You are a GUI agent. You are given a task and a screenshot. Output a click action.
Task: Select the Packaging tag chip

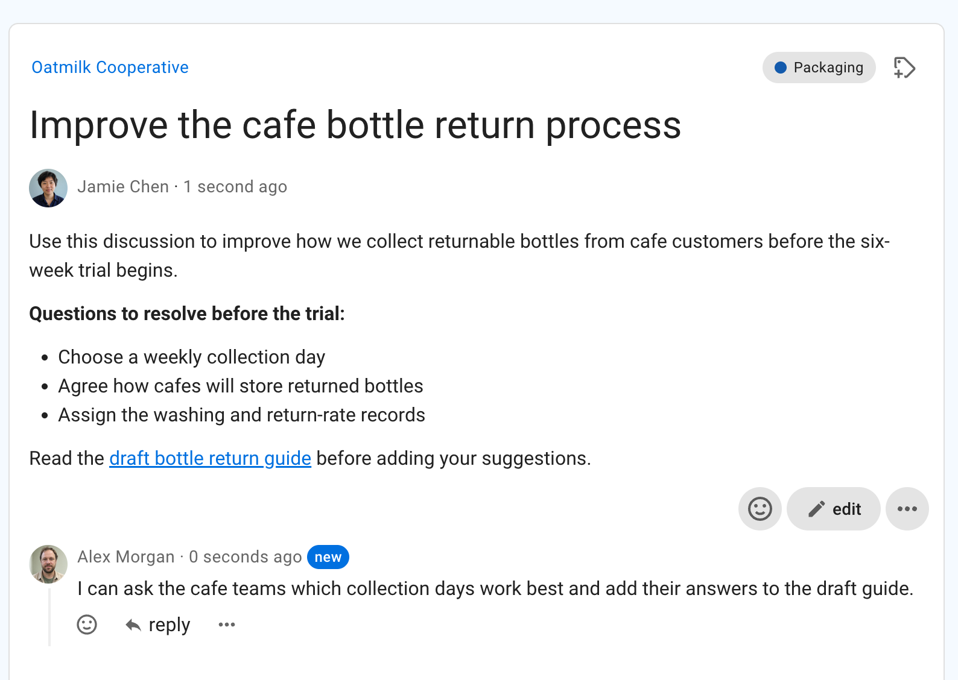point(819,68)
